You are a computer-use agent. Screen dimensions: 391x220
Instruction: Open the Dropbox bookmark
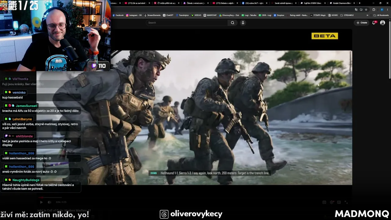[x=279, y=15]
